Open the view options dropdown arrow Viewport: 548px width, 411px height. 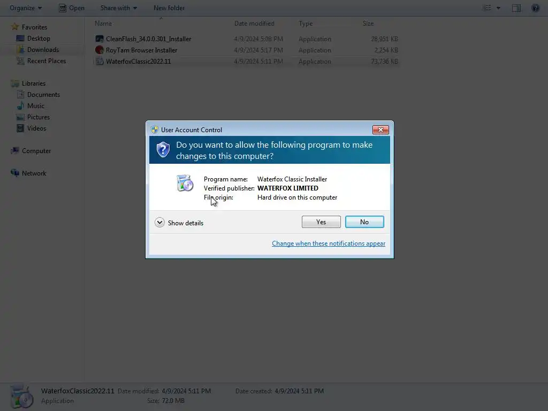point(498,8)
